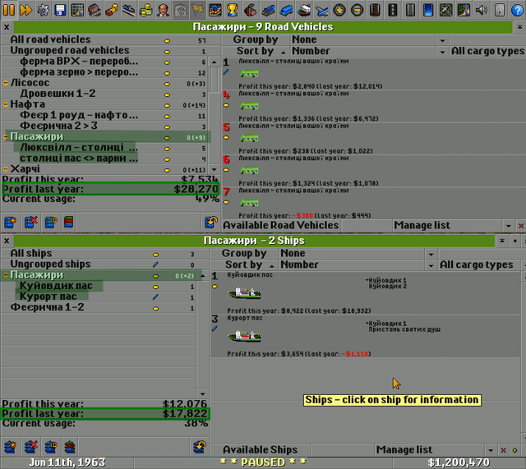Click Available Ships button
This screenshot has width=526, height=469.
tap(261, 449)
